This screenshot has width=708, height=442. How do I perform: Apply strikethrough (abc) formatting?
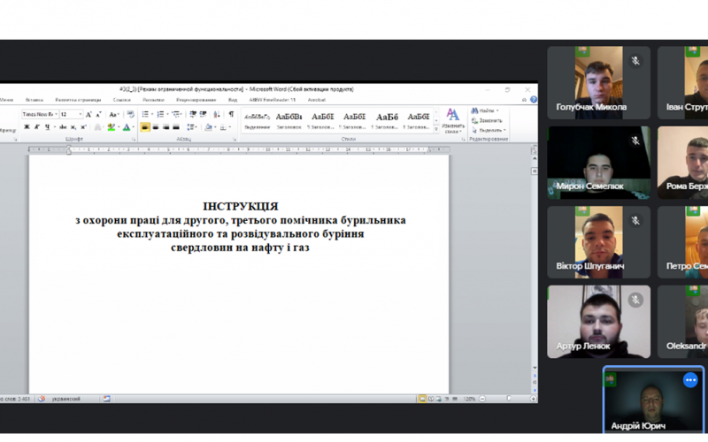click(x=63, y=127)
